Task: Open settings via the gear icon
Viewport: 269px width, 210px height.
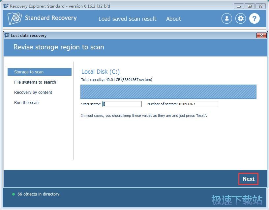Action: (x=241, y=18)
